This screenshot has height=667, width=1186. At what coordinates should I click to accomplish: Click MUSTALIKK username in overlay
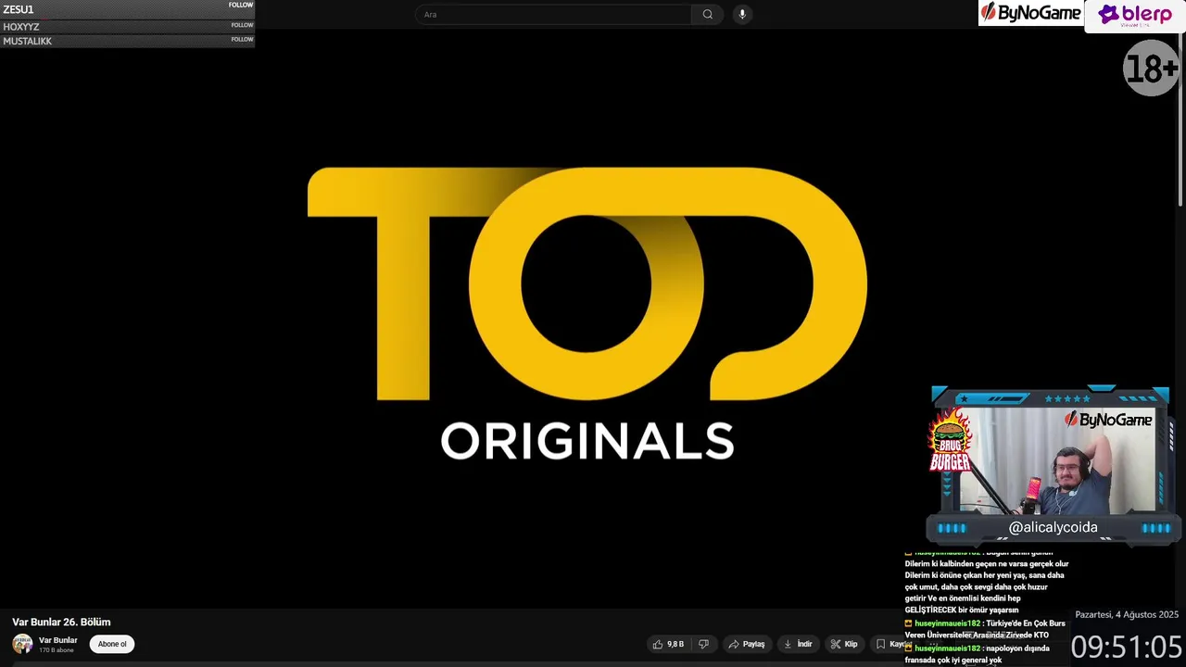point(28,42)
